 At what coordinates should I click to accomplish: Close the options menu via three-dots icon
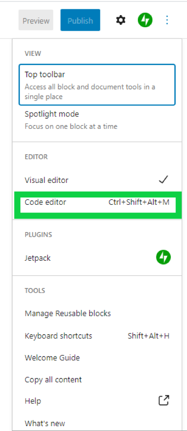point(167,20)
